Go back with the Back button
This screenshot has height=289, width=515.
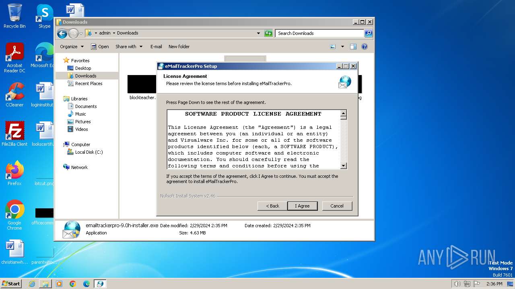[272, 206]
